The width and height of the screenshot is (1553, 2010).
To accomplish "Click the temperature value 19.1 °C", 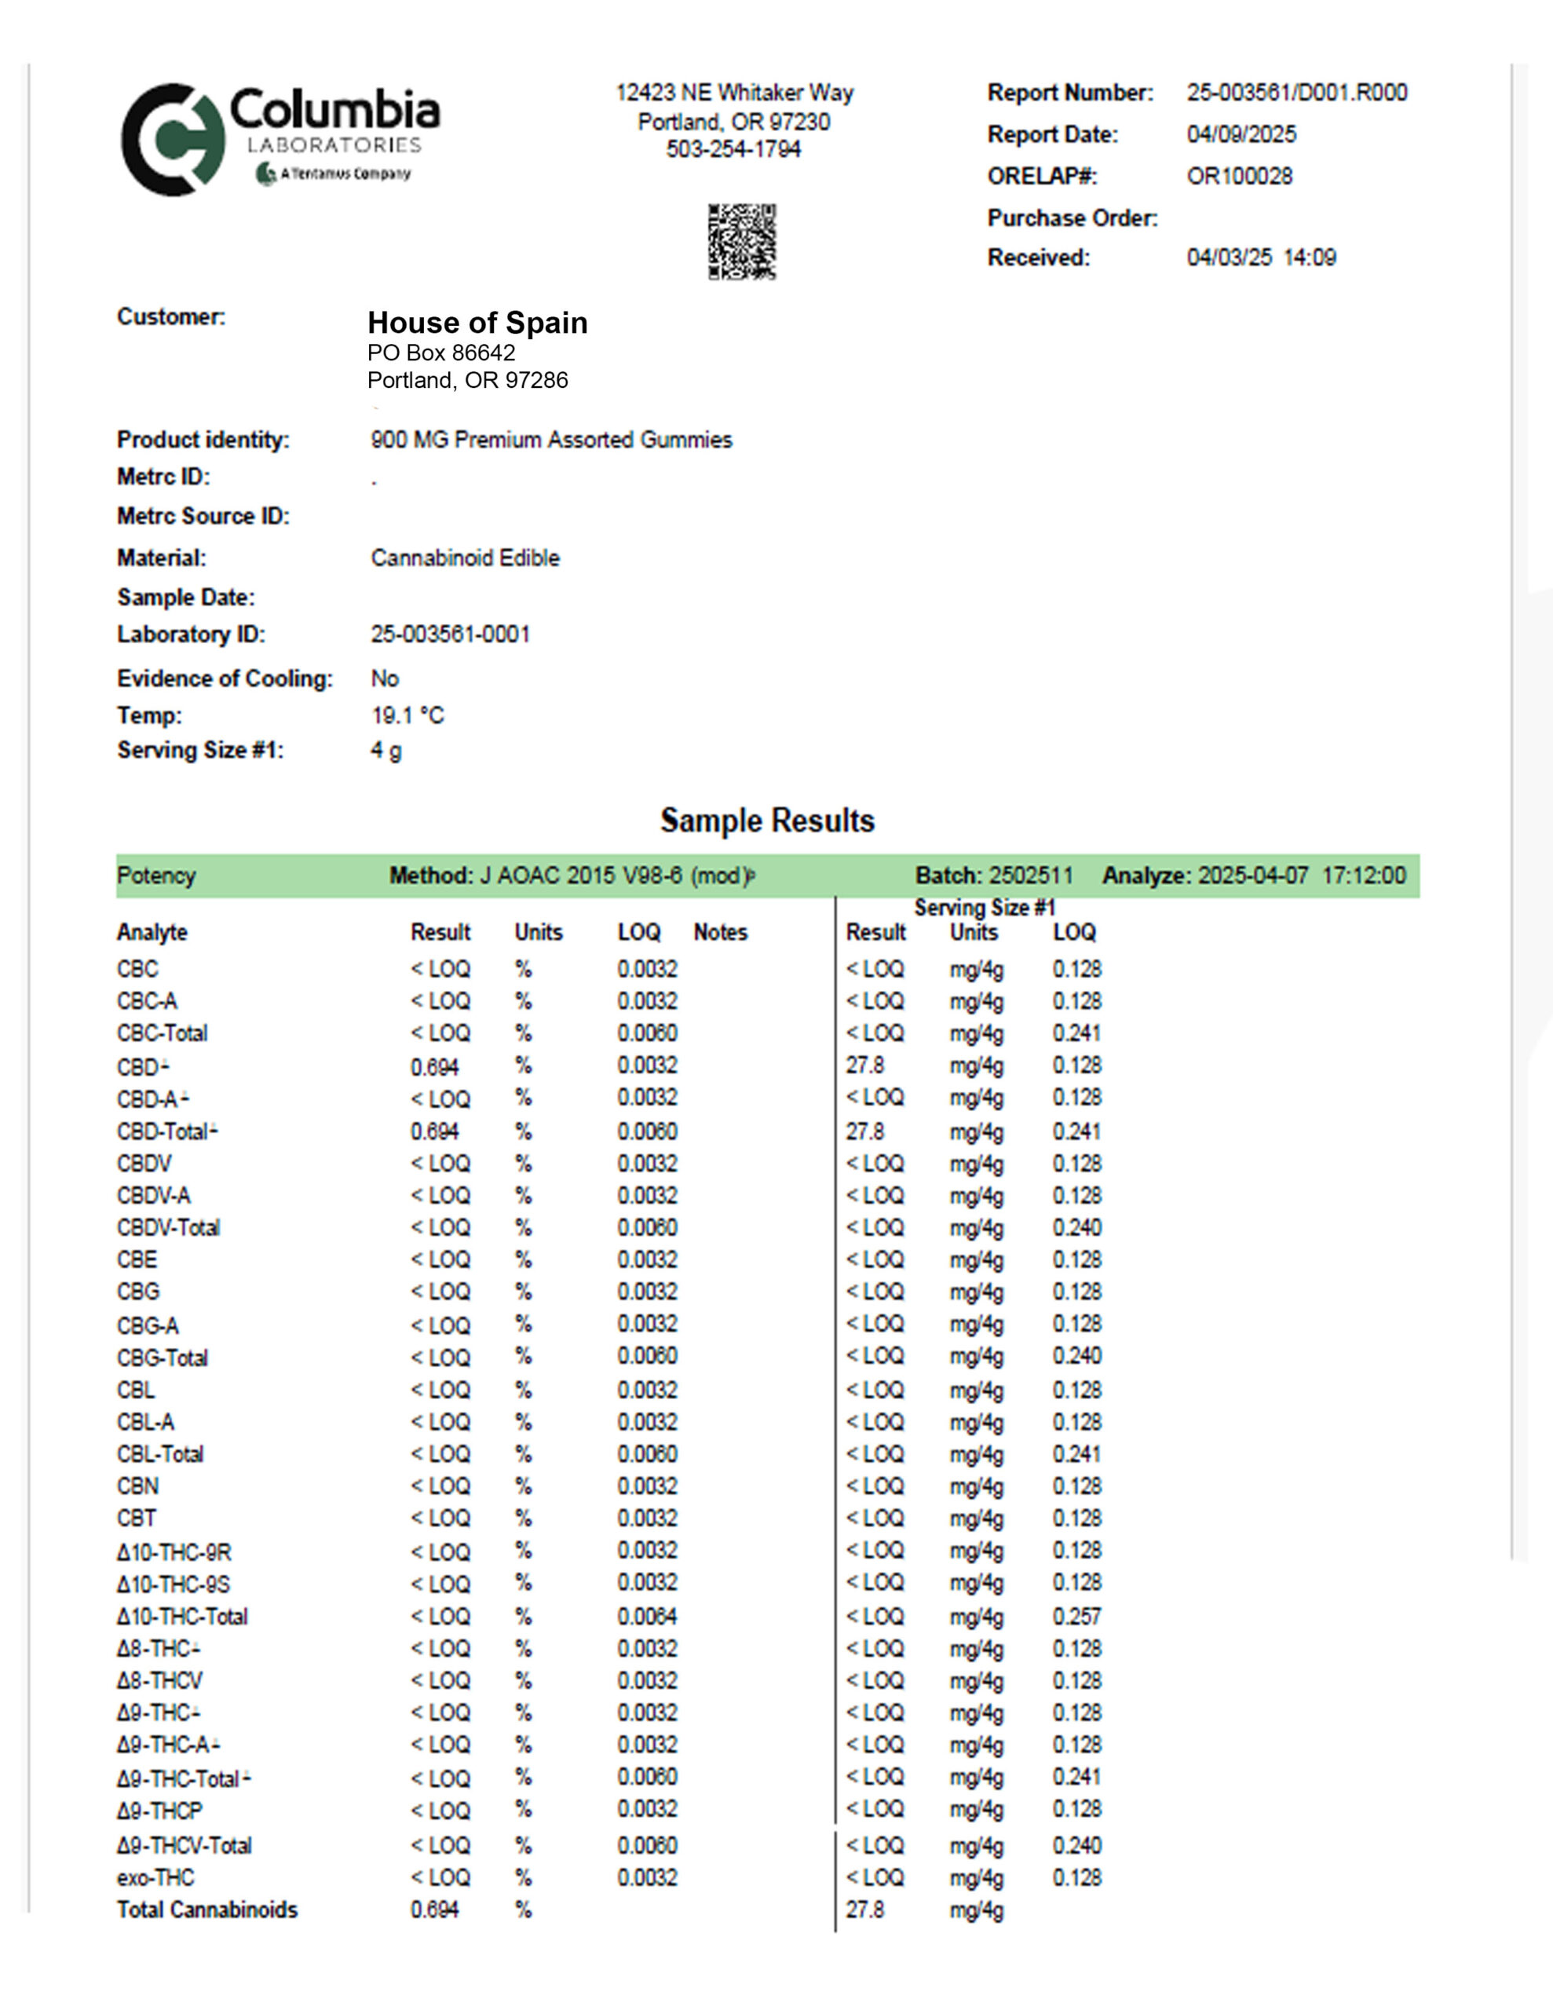I will click(407, 715).
